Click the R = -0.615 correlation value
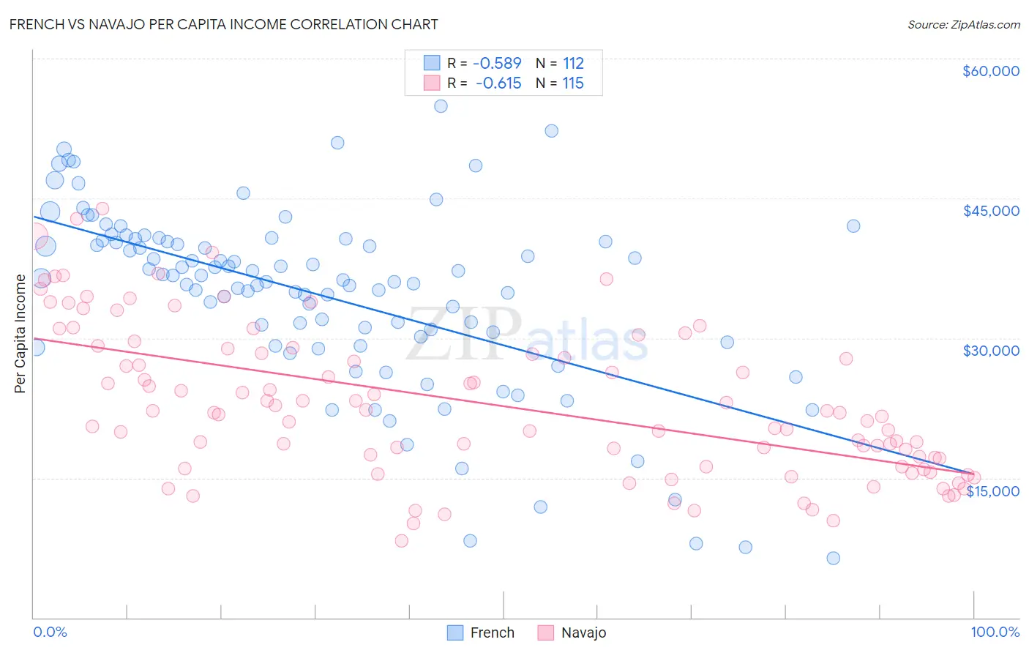 coord(484,83)
